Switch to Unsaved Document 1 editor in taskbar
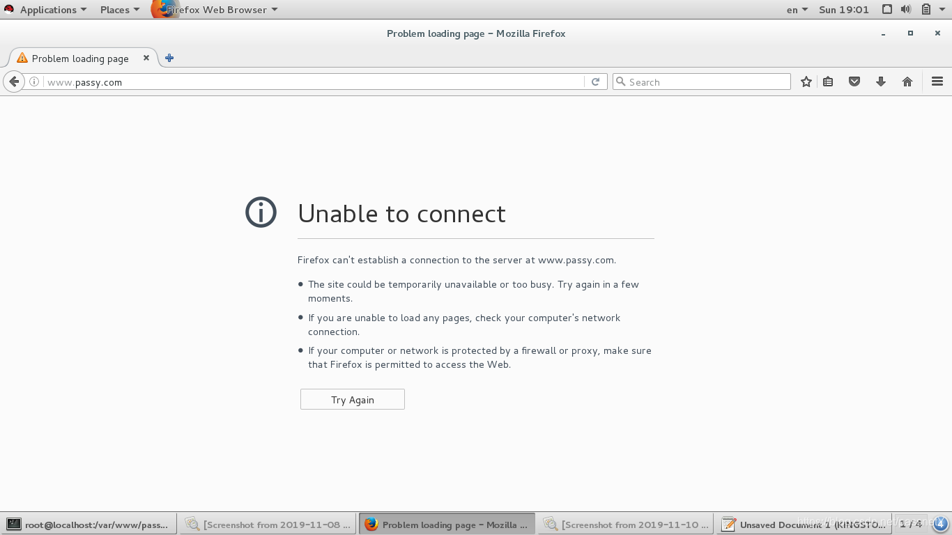This screenshot has width=952, height=535. click(804, 525)
